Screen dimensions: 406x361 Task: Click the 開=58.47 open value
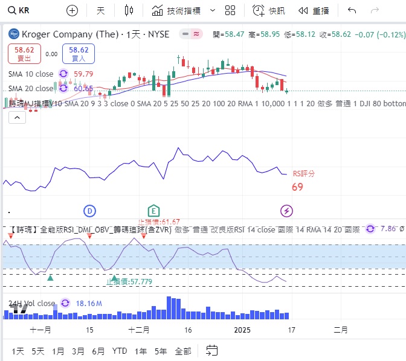(228, 34)
